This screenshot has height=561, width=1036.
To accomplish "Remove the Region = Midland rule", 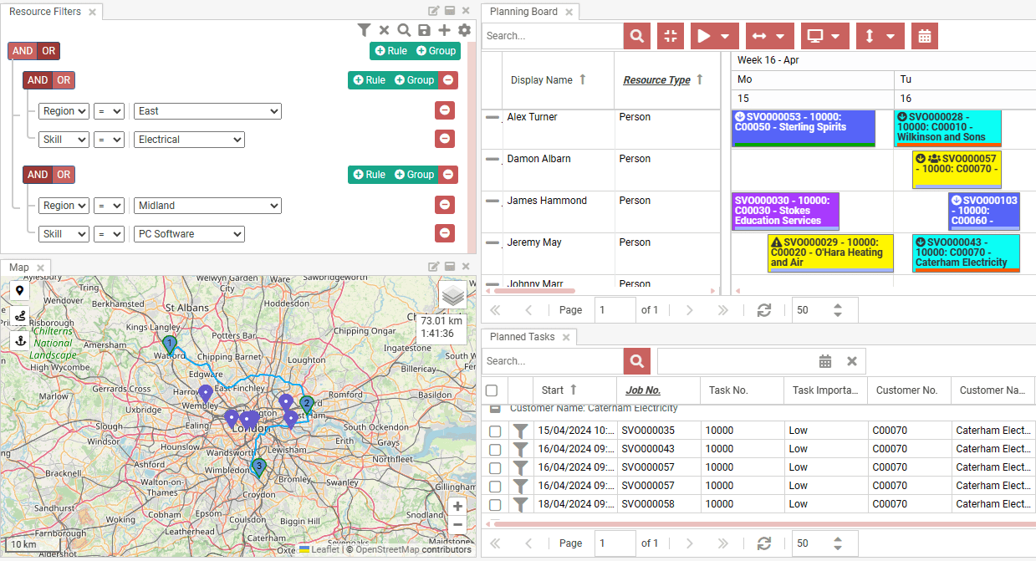I will pos(445,205).
